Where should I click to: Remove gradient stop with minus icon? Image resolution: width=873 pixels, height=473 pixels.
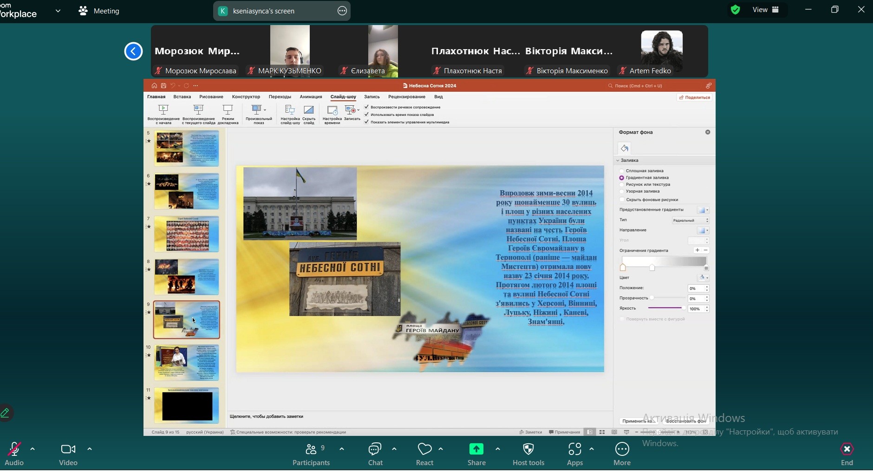tap(706, 250)
